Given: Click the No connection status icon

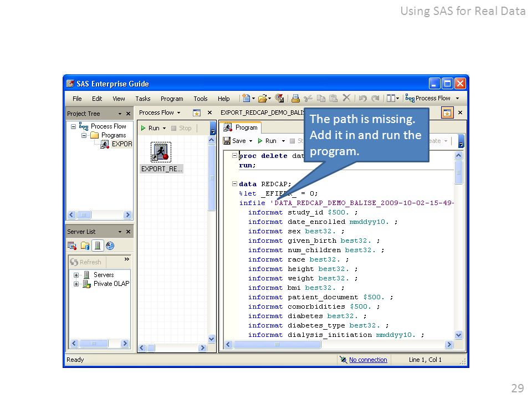Looking at the screenshot, I should click(344, 360).
